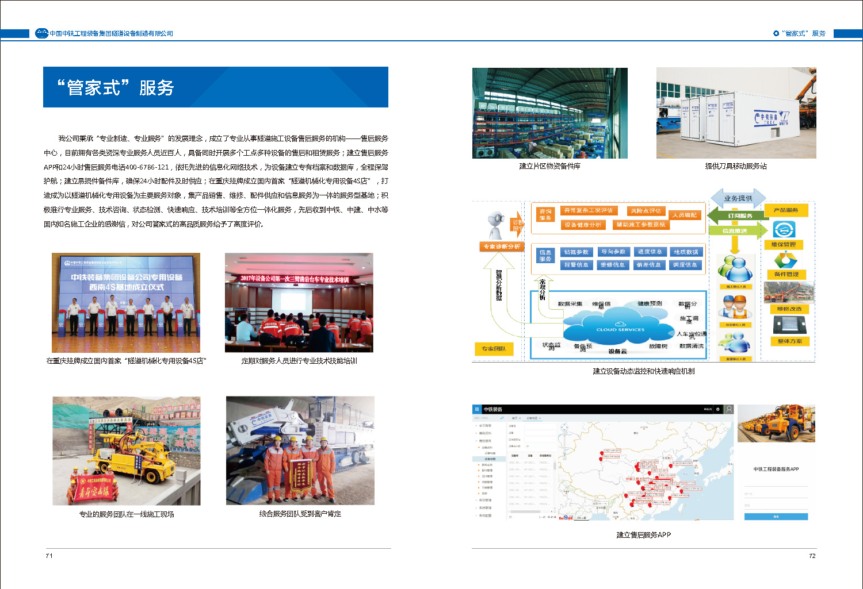Screen dimensions: 863x589
Task: Click the search magnifier in the sidebar
Action: click(502, 418)
